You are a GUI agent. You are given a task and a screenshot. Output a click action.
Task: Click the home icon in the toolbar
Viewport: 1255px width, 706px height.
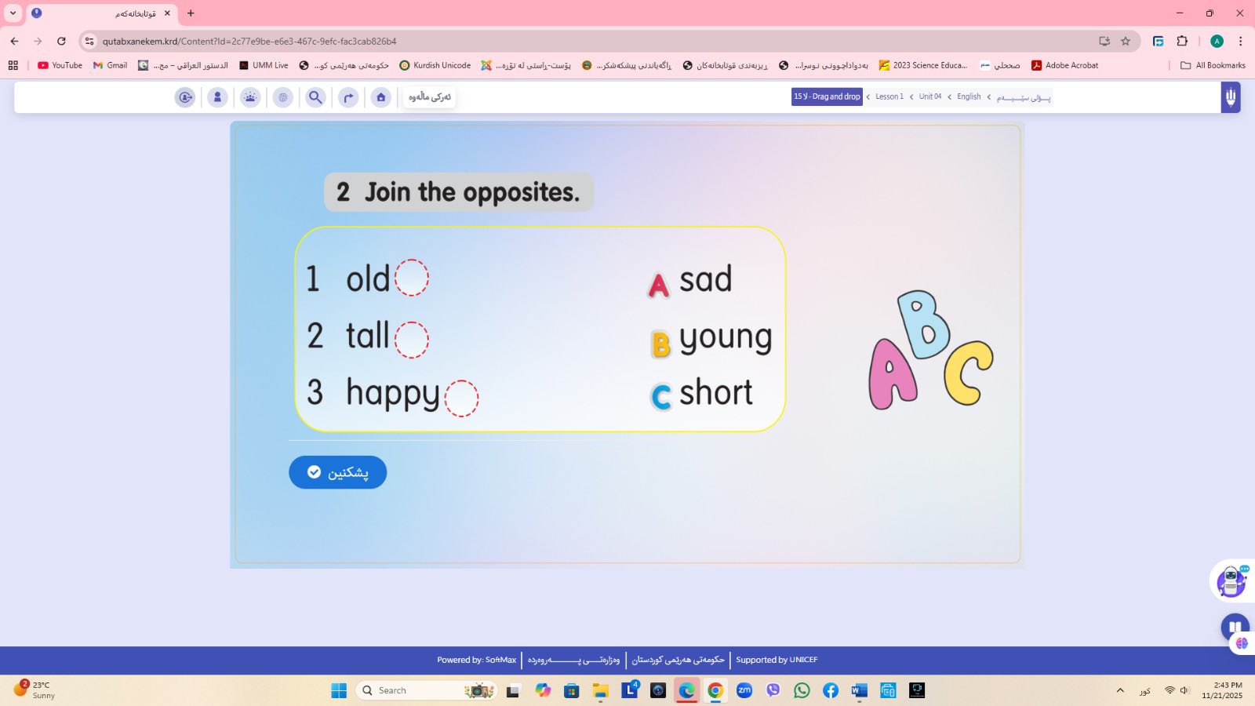click(381, 97)
